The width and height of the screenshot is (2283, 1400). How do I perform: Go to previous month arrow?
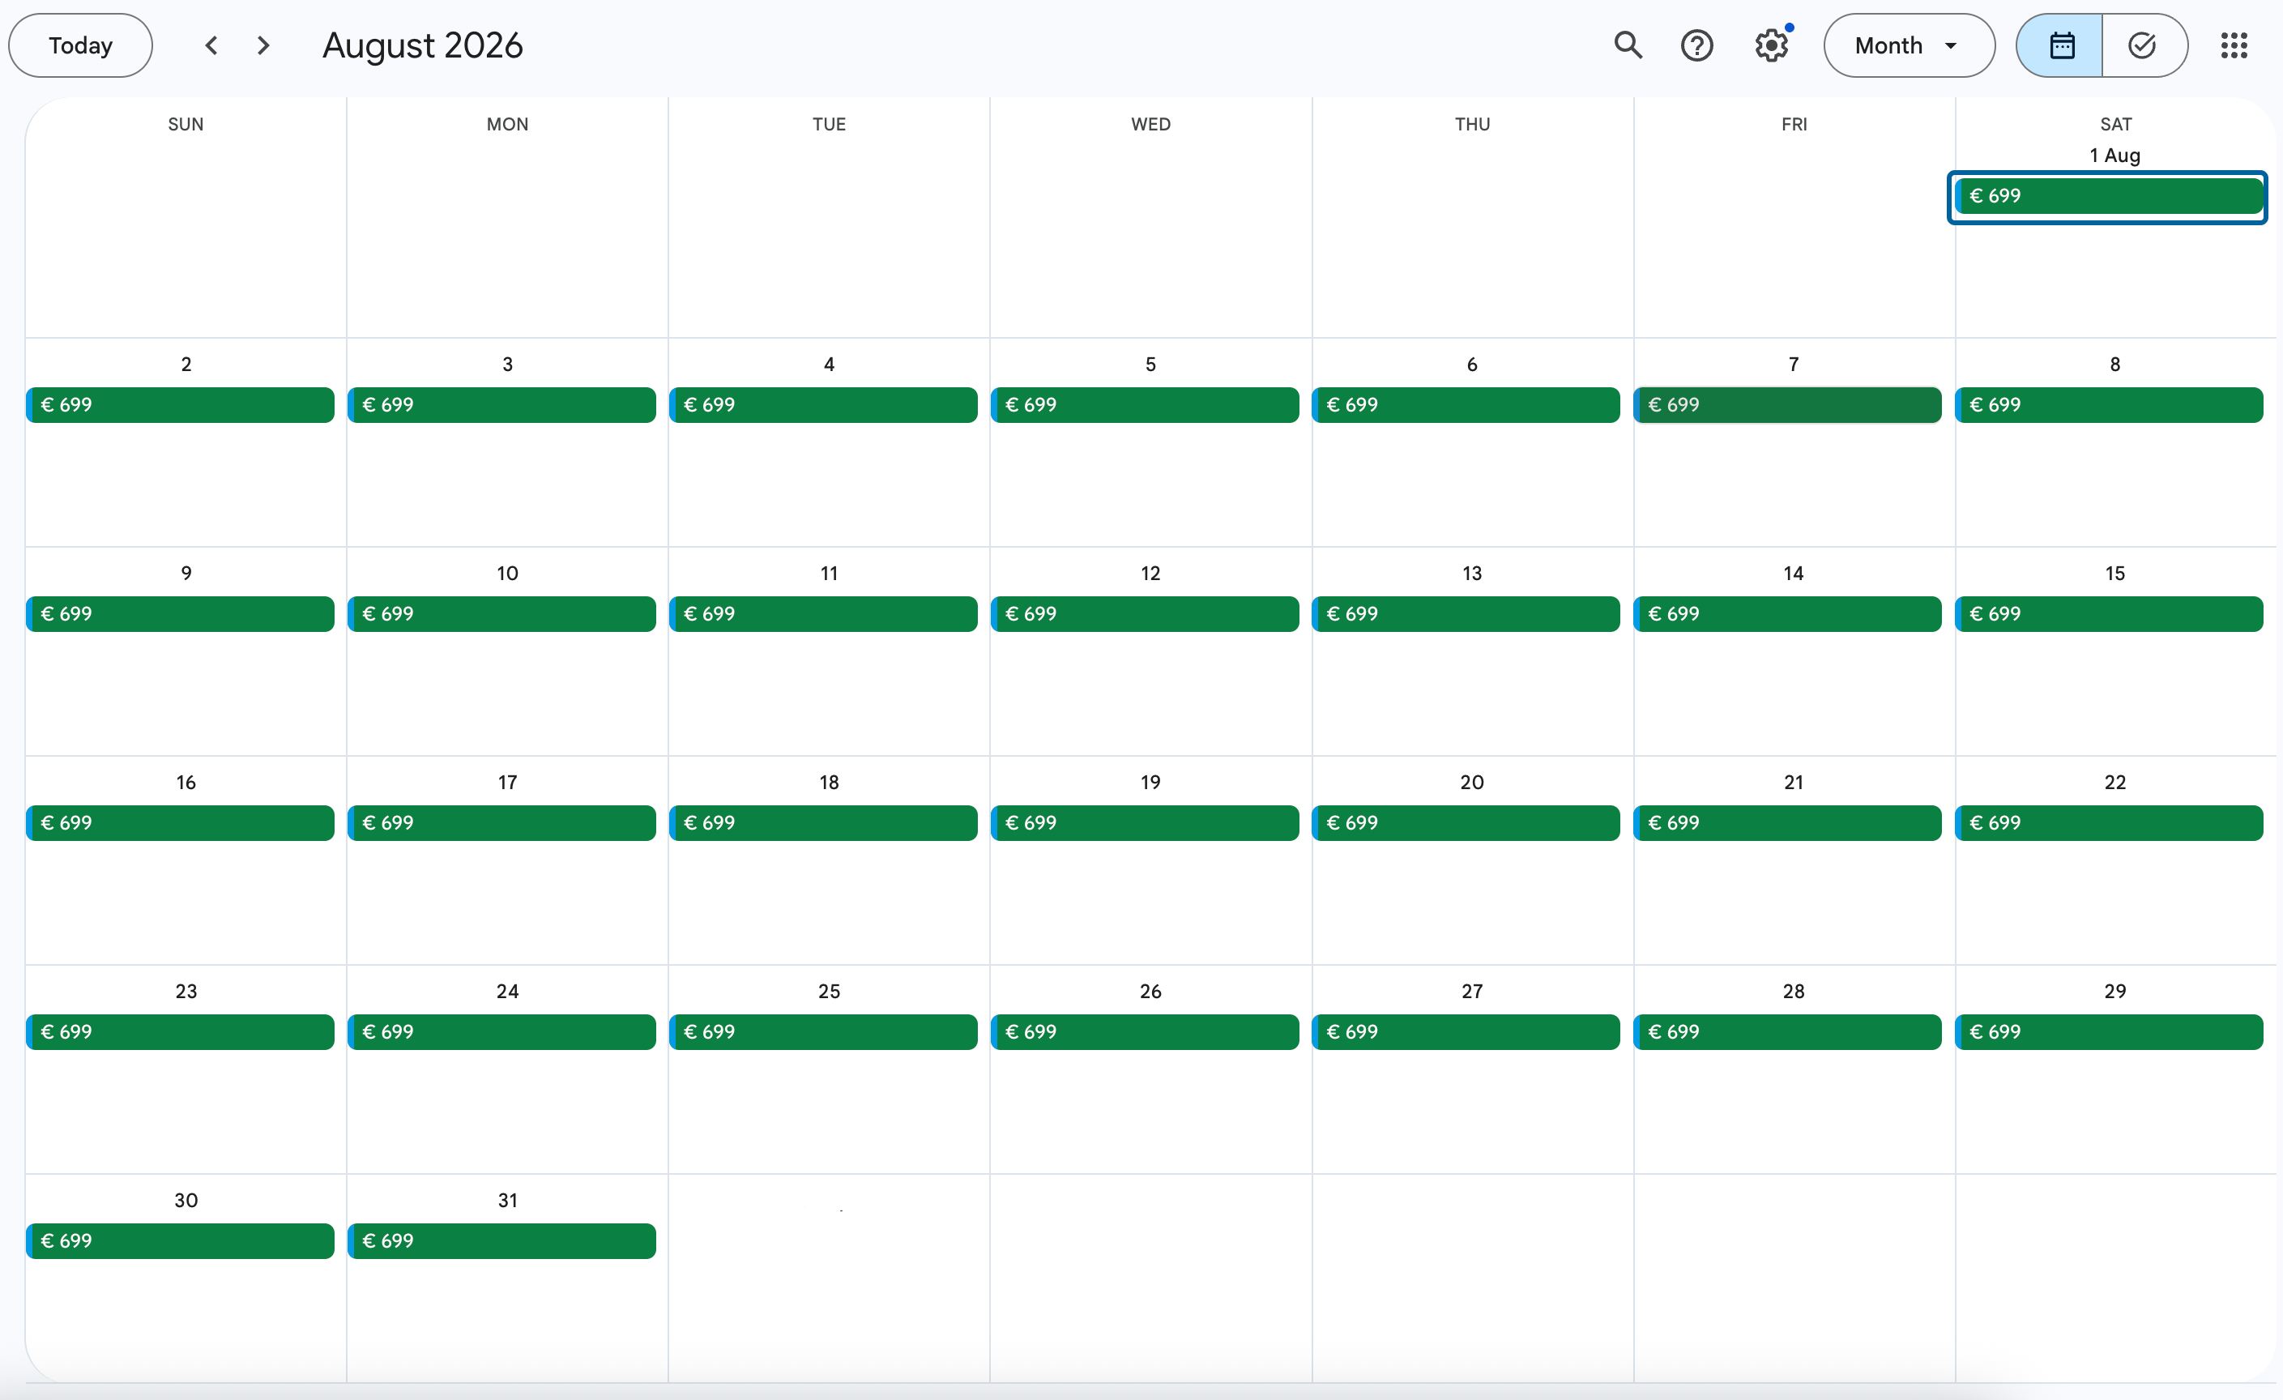211,45
